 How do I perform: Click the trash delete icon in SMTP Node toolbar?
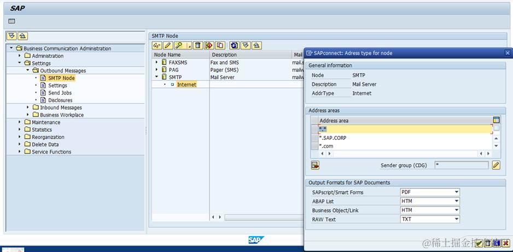pyautogui.click(x=197, y=45)
